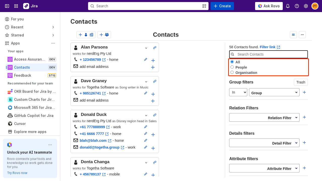Add phone number for Alan Parsons
322x181 pixels.
(153, 60)
